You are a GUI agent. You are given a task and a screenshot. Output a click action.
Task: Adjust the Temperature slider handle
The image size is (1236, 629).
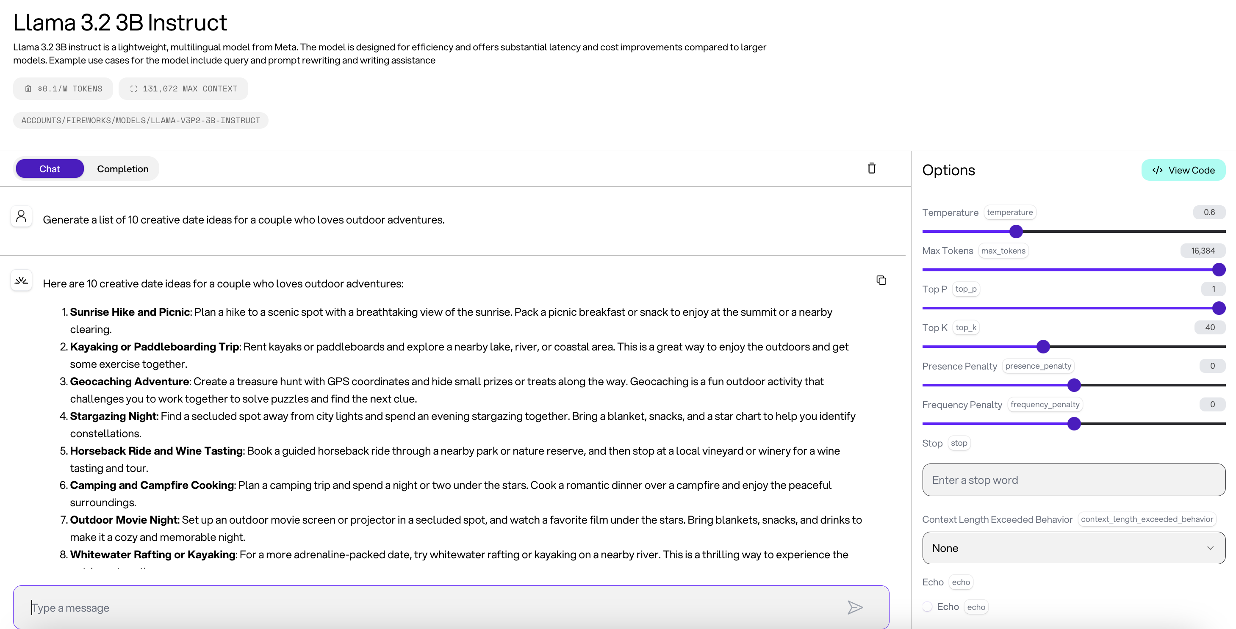click(x=1016, y=232)
